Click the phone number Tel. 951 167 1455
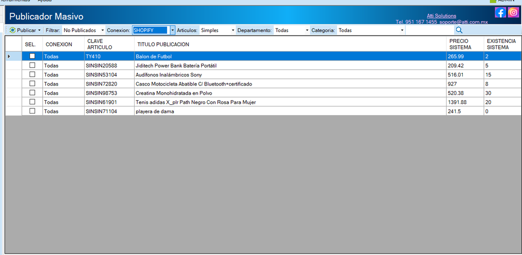Viewport: 522px width, 255px height. [416, 21]
